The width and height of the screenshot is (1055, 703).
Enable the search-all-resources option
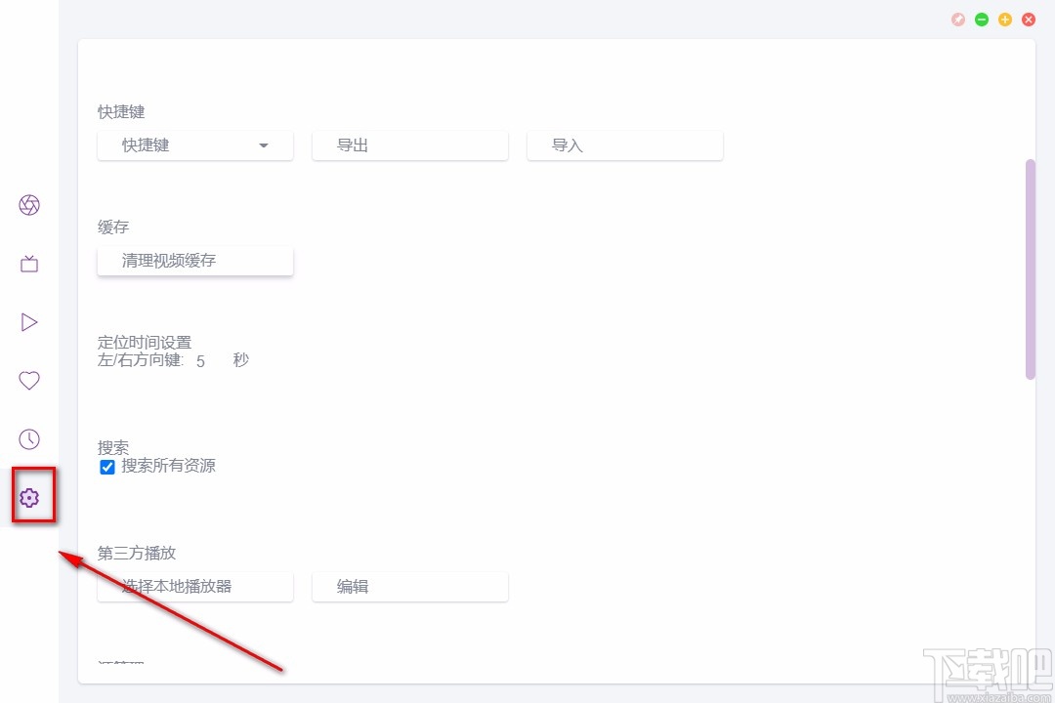pos(107,467)
